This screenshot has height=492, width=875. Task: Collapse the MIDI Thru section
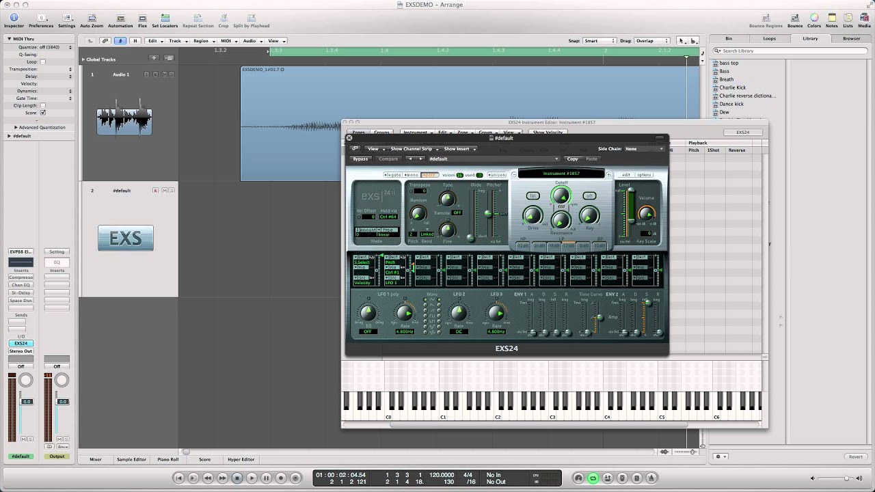[9, 39]
